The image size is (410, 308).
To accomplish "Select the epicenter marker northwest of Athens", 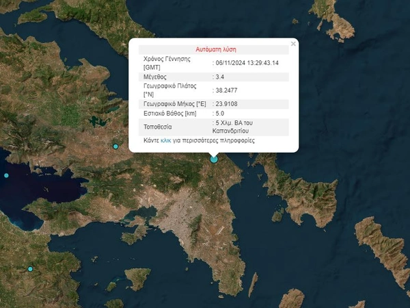I will pos(115,146).
